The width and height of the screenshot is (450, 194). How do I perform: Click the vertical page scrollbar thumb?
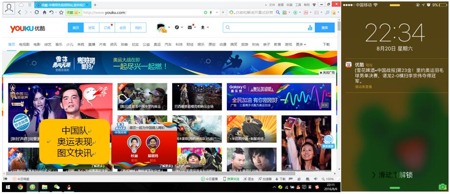(339, 26)
